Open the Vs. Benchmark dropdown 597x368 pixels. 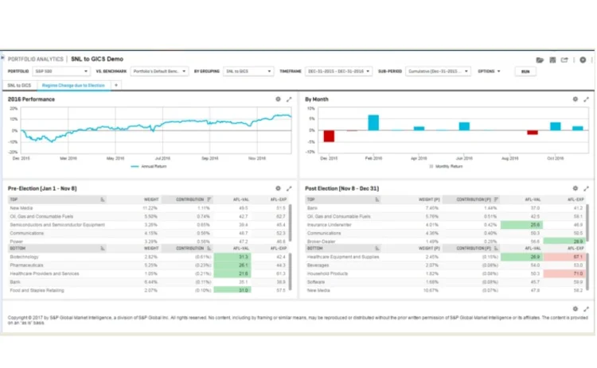click(x=159, y=71)
